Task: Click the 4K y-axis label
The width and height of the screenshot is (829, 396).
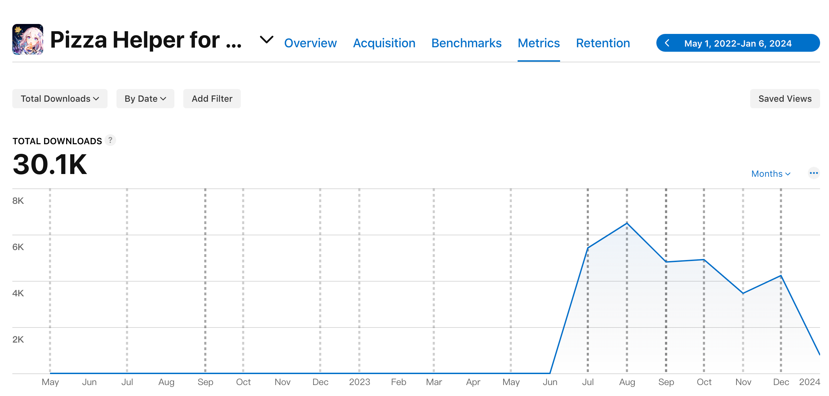Action: point(18,293)
